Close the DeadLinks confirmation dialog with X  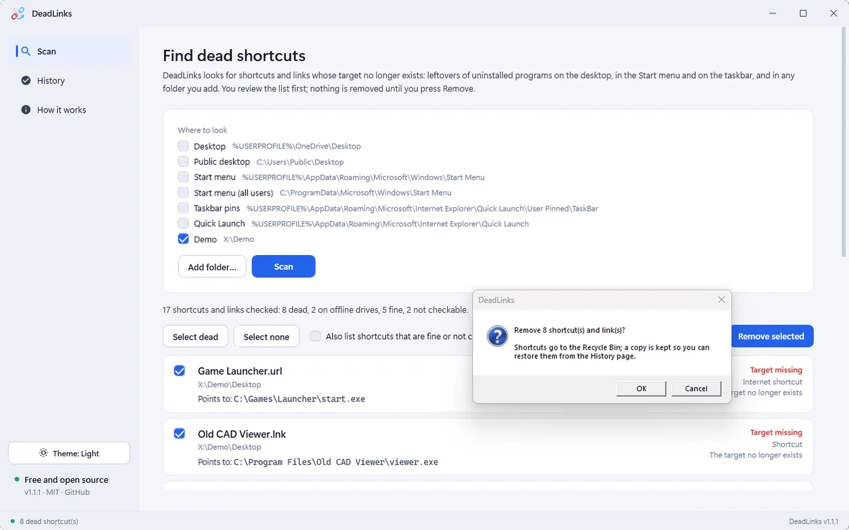(x=722, y=299)
